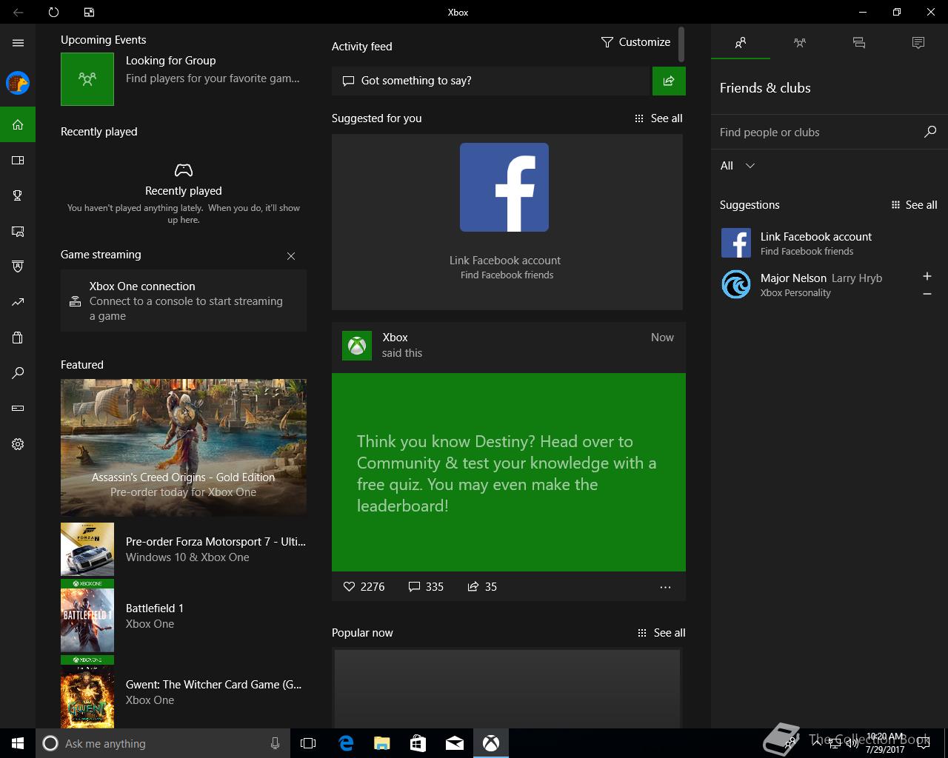Share the Xbox Destiny post
The image size is (948, 758).
point(482,586)
